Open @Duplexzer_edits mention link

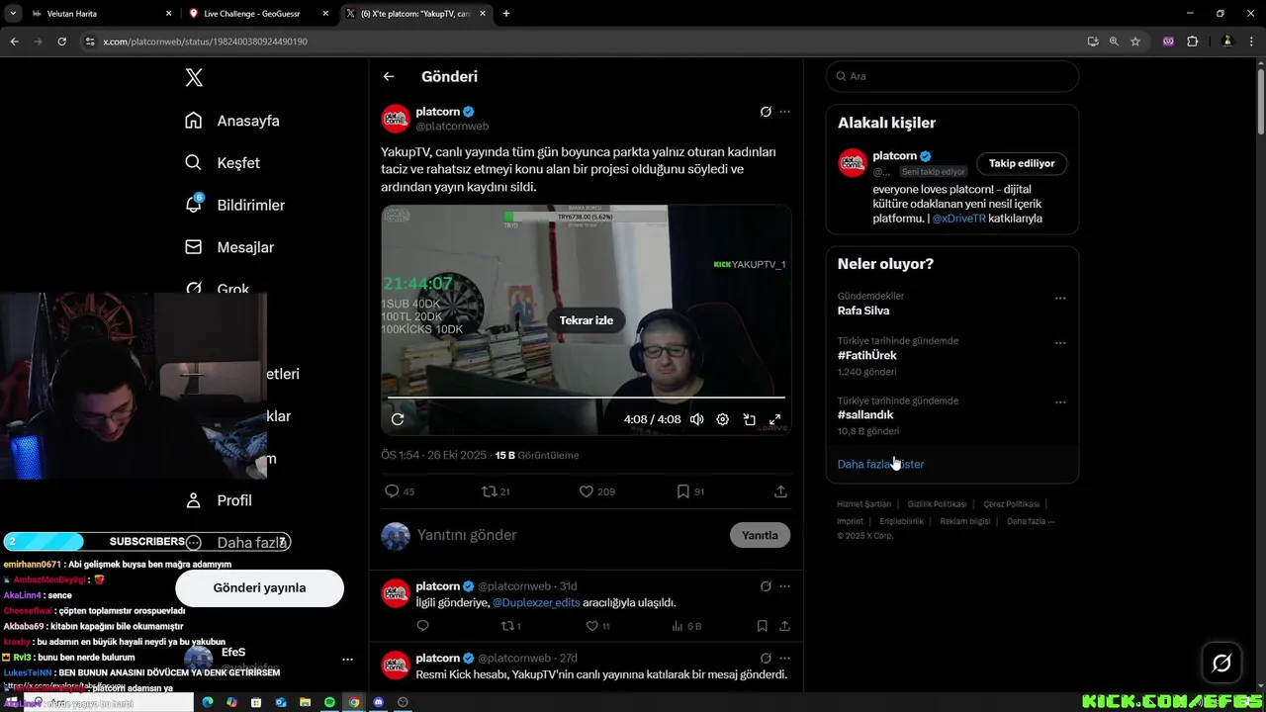pos(536,602)
